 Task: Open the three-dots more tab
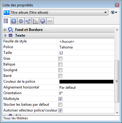click(50, 21)
